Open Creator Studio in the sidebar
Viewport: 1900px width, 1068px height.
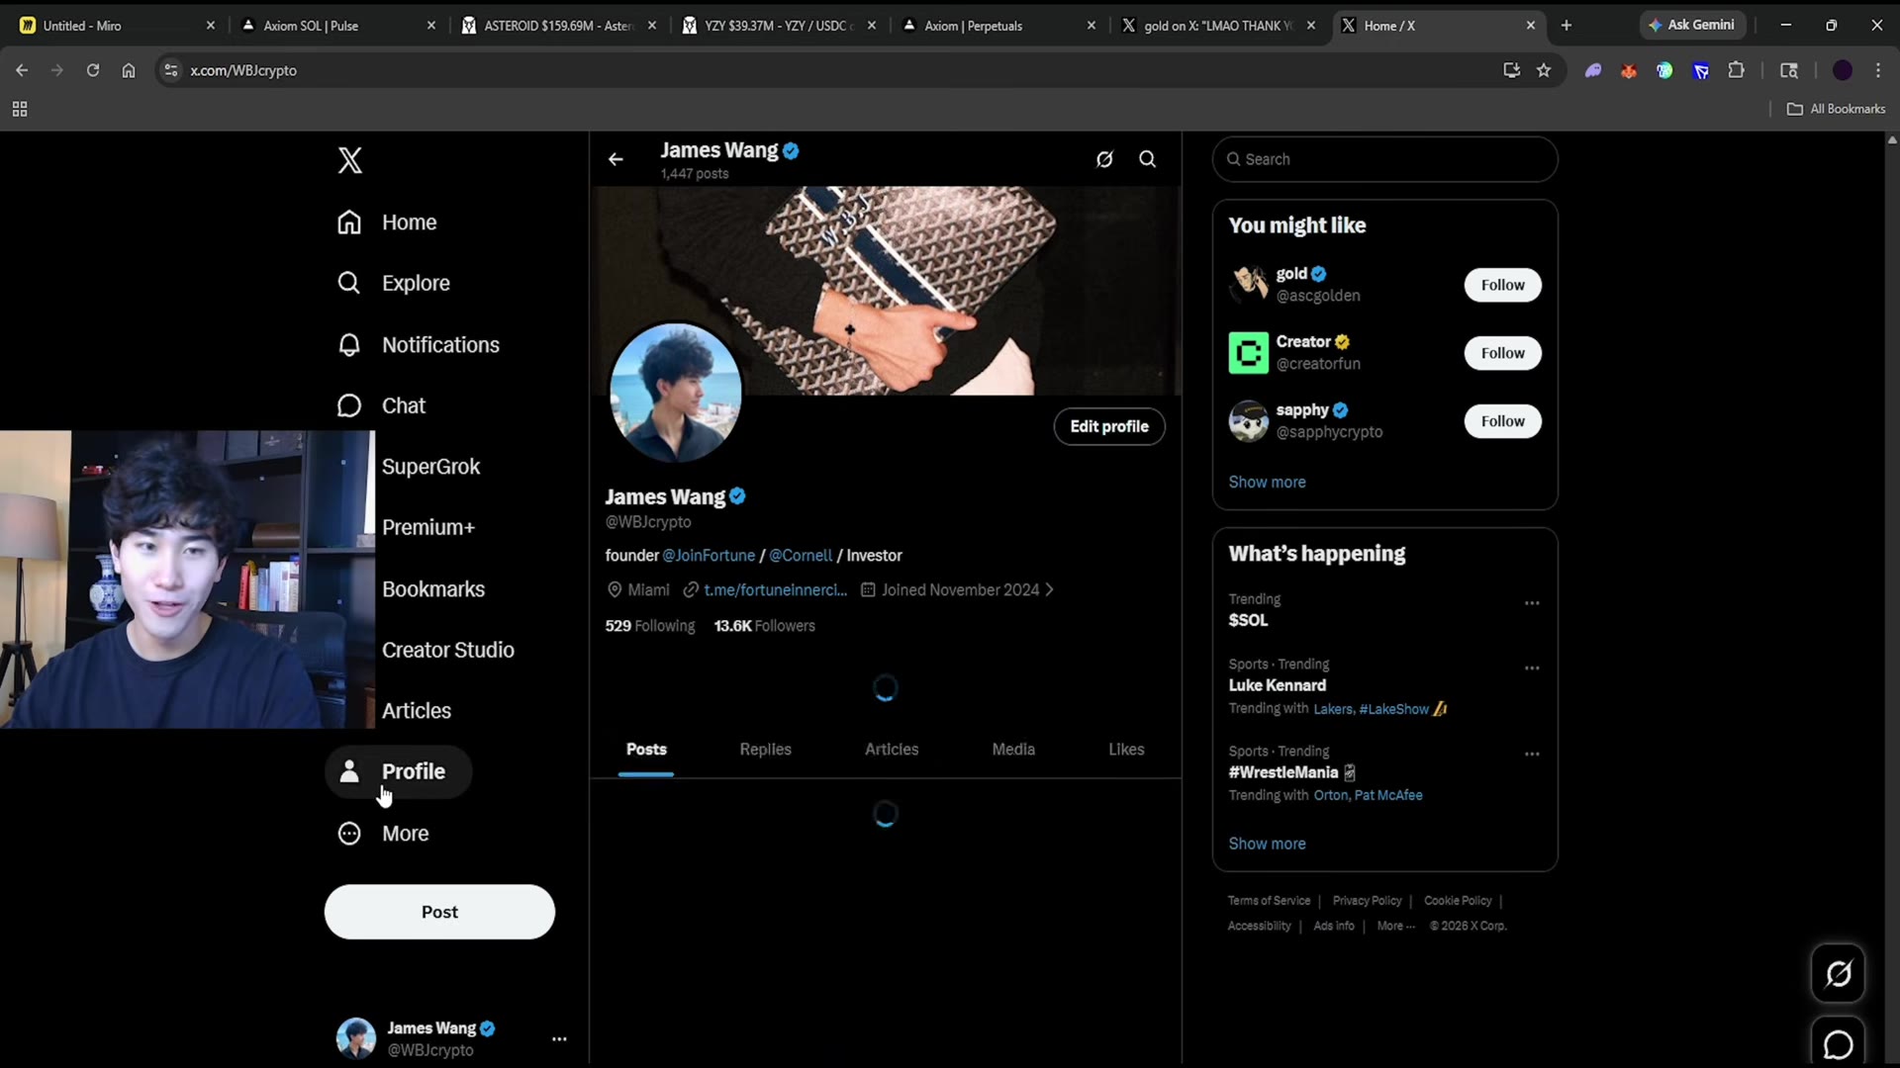coord(448,650)
